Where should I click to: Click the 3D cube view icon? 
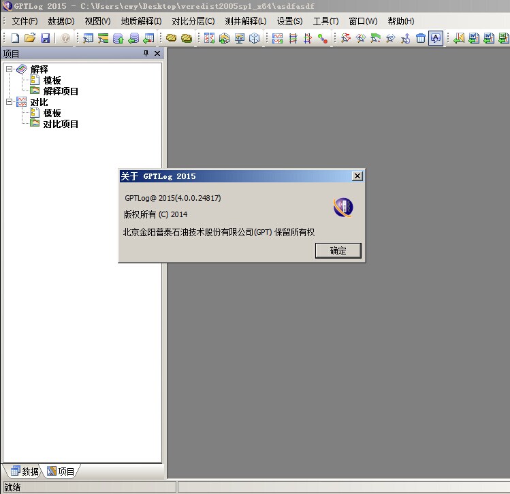255,38
